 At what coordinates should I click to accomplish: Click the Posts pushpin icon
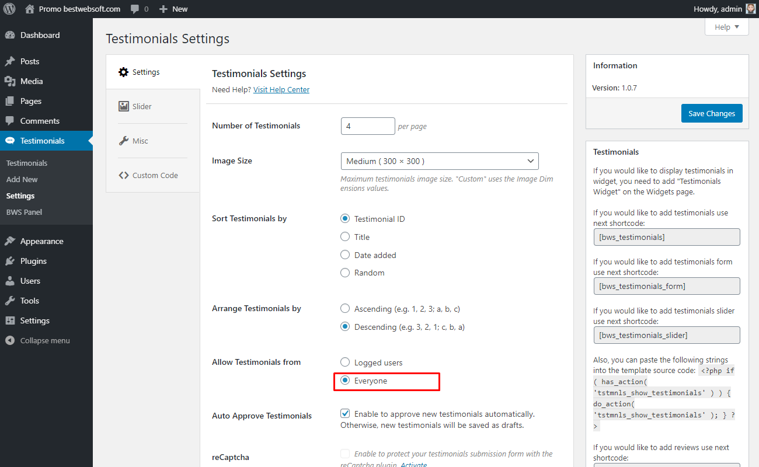point(10,61)
